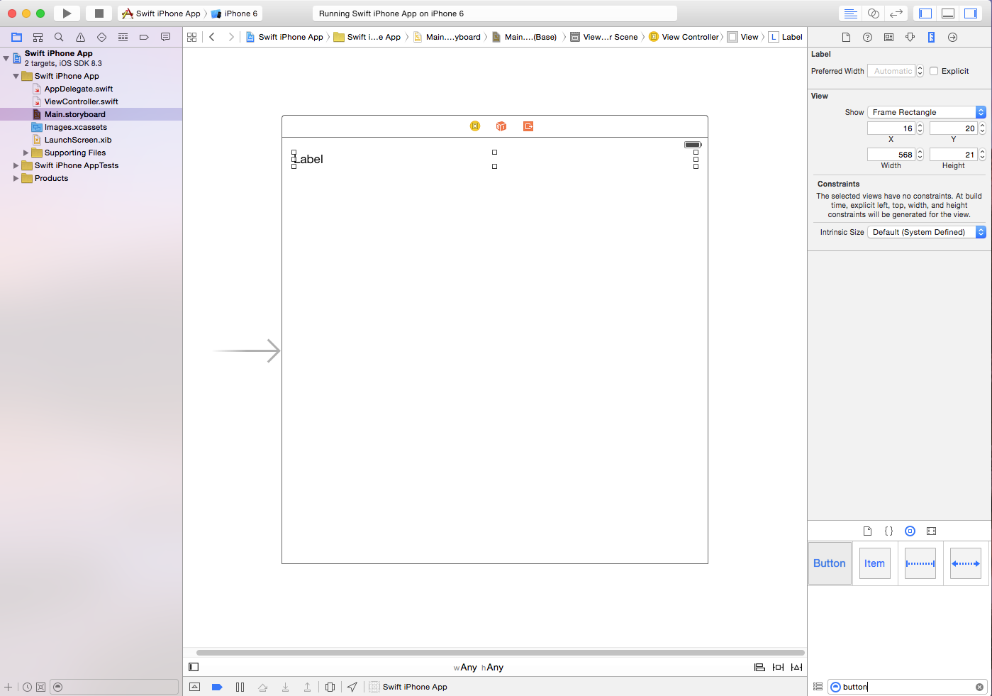Open the Test navigator tab
992x696 pixels.
102,37
